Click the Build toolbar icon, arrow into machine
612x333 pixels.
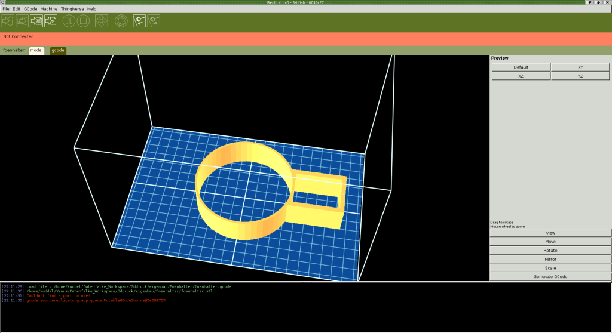point(8,21)
